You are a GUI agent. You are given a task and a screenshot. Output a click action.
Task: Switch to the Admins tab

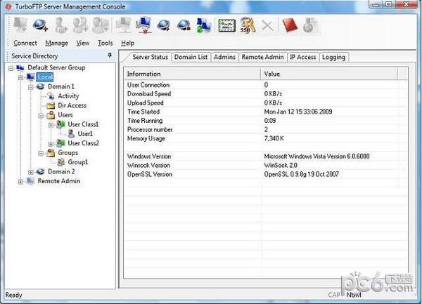[224, 57]
